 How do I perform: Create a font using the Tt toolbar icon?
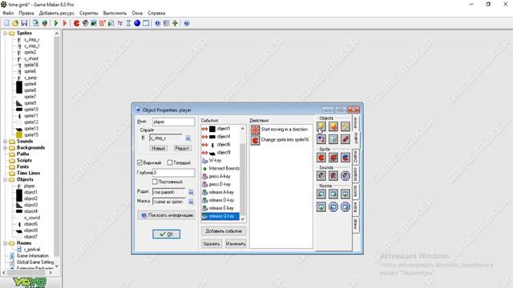119,23
